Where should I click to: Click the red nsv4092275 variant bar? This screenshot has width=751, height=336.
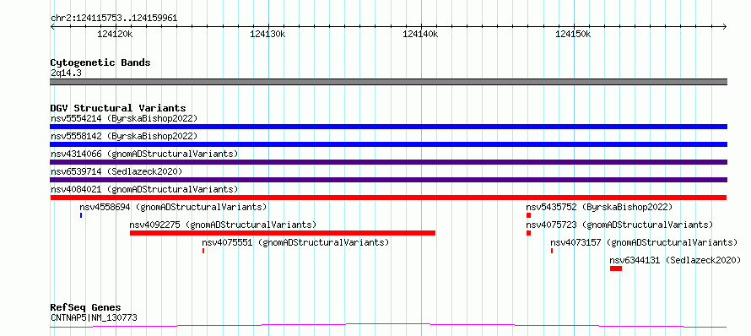283,233
